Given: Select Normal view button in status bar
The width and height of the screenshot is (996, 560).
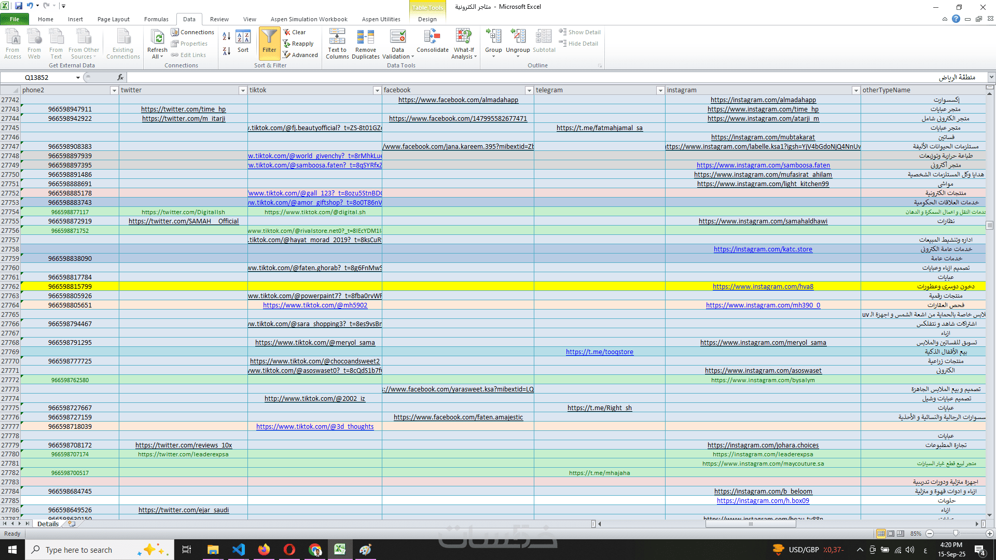Looking at the screenshot, I should 881,534.
